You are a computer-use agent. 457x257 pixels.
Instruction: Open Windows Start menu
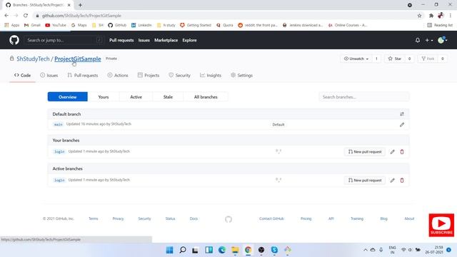tap(169, 250)
